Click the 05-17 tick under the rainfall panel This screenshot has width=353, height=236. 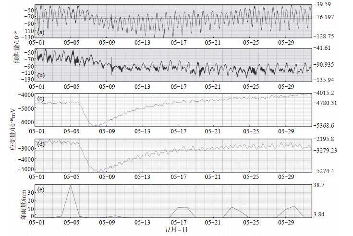[x=178, y=224]
